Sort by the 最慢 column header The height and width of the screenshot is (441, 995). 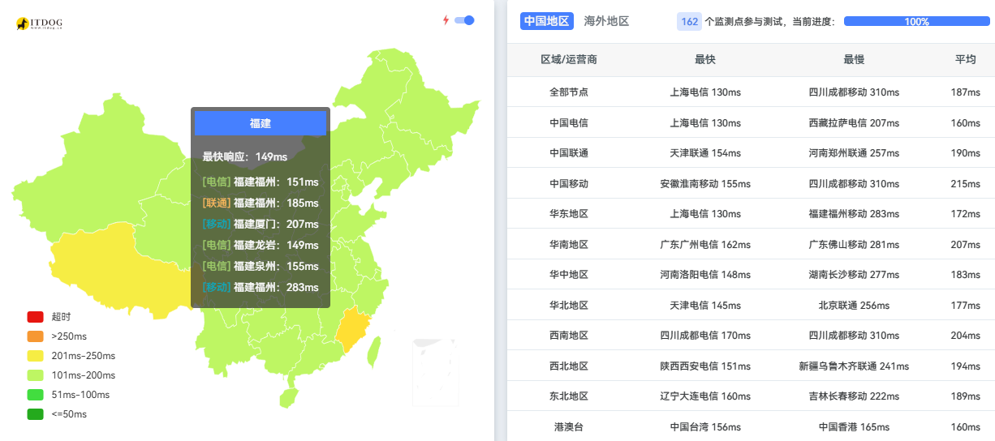(854, 59)
